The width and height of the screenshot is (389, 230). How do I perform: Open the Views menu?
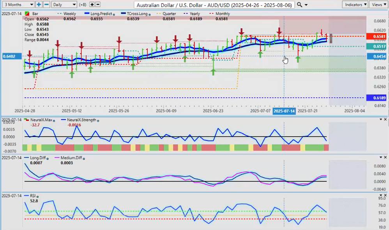(x=378, y=5)
